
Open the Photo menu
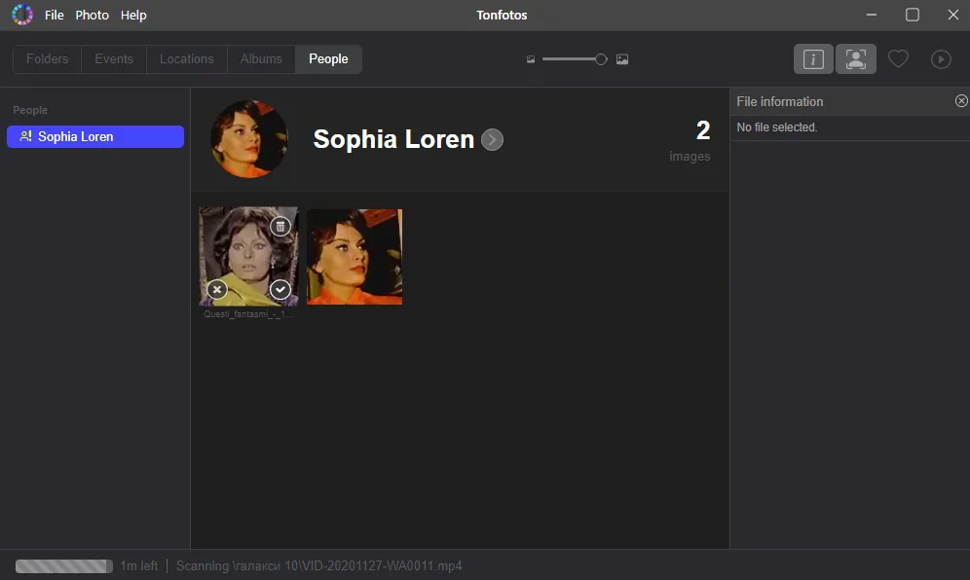point(93,15)
